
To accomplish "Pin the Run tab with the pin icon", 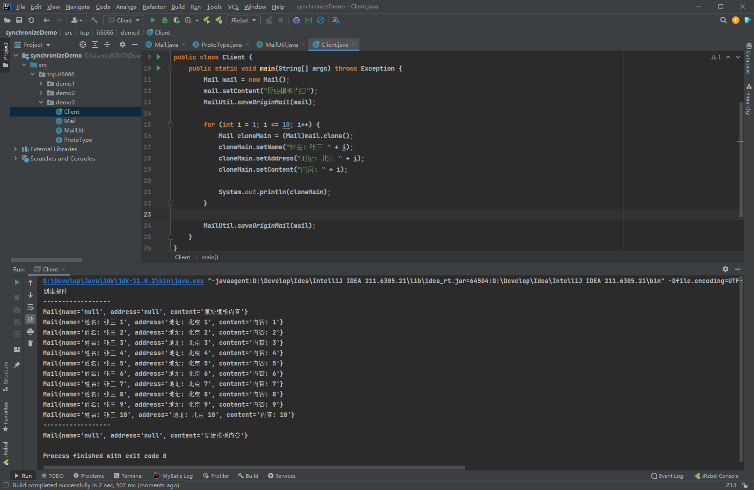I will pyautogui.click(x=17, y=365).
